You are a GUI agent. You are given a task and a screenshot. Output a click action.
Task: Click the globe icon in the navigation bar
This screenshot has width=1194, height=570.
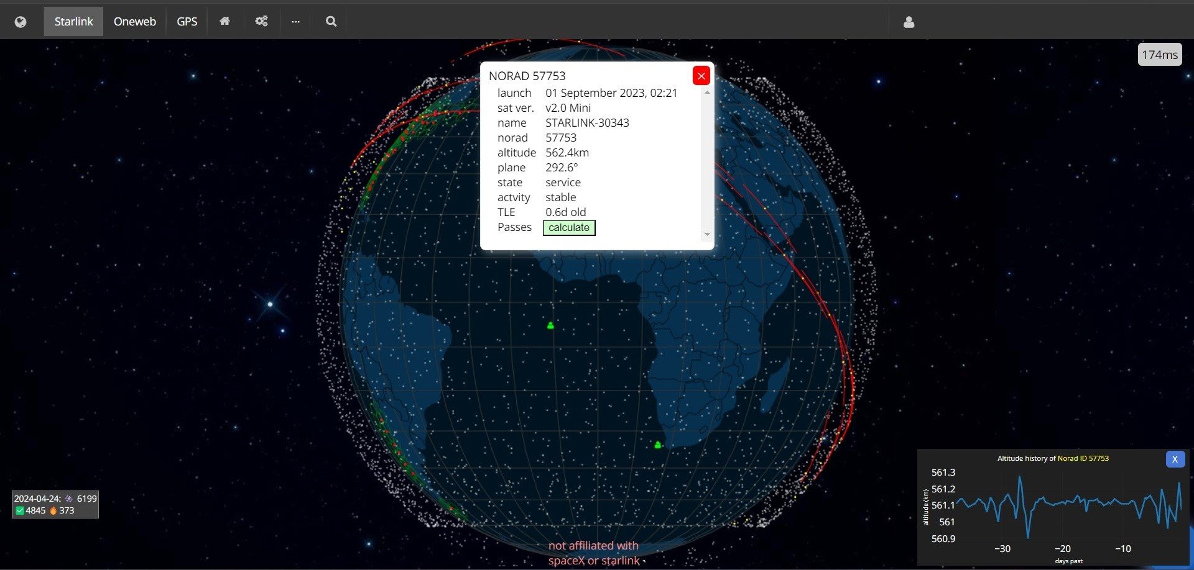tap(21, 21)
